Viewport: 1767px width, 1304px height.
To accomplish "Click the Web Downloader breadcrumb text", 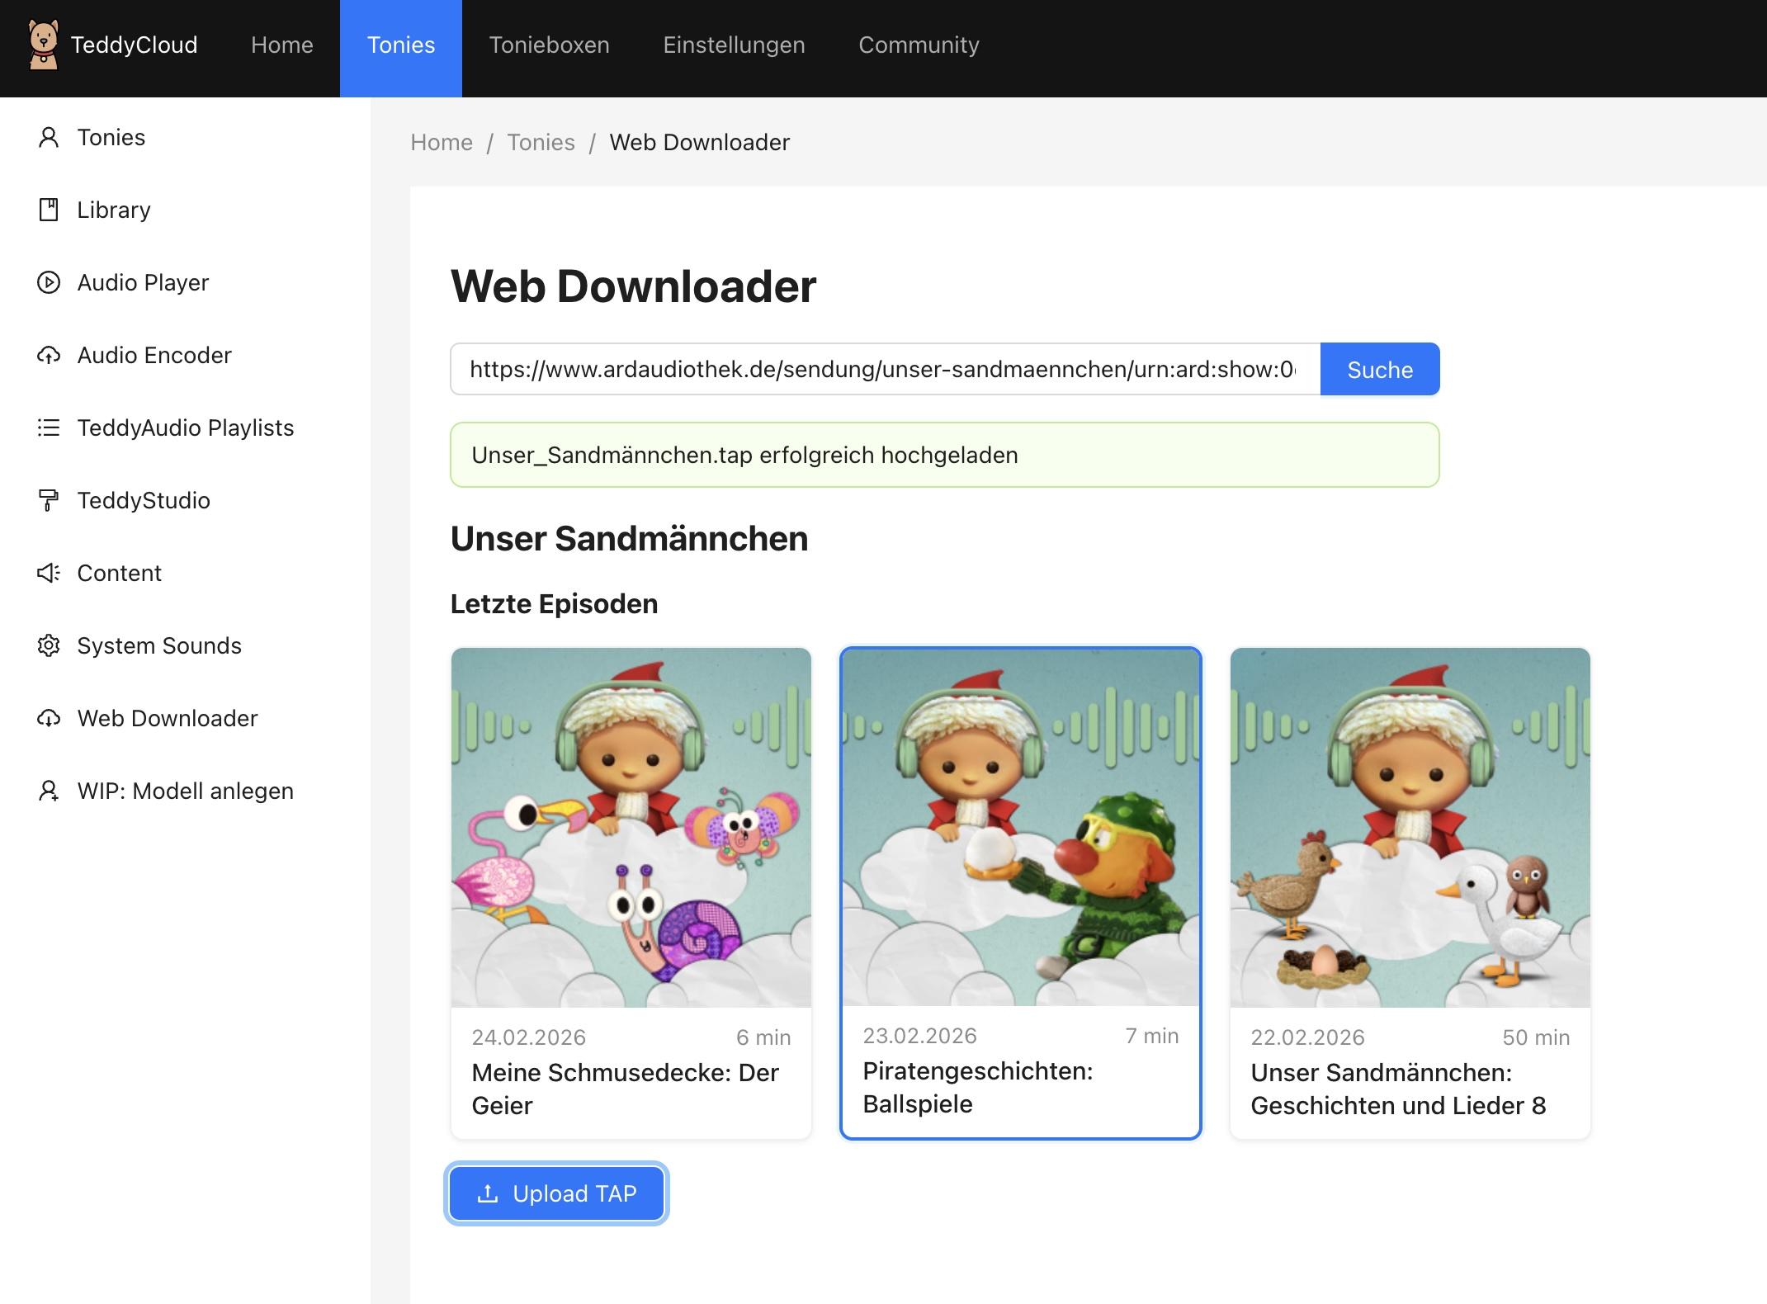I will 700,143.
